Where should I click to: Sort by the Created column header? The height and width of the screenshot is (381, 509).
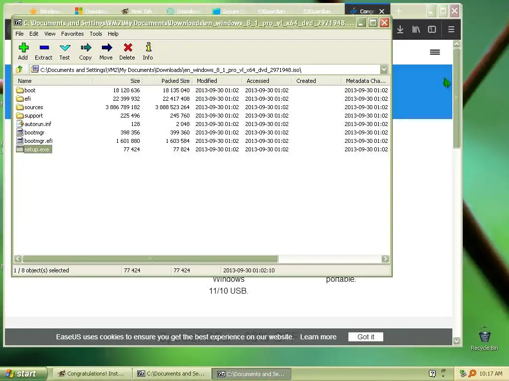(x=316, y=81)
